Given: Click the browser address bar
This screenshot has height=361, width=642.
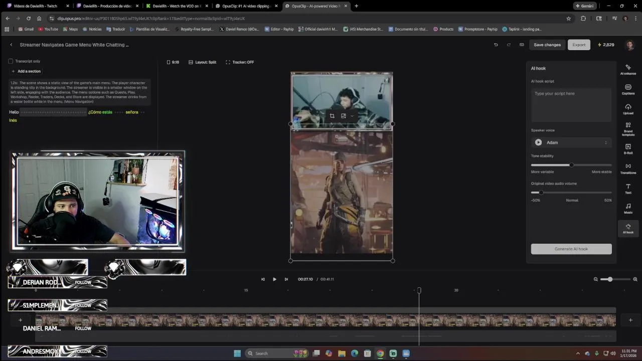Looking at the screenshot, I should point(306,19).
